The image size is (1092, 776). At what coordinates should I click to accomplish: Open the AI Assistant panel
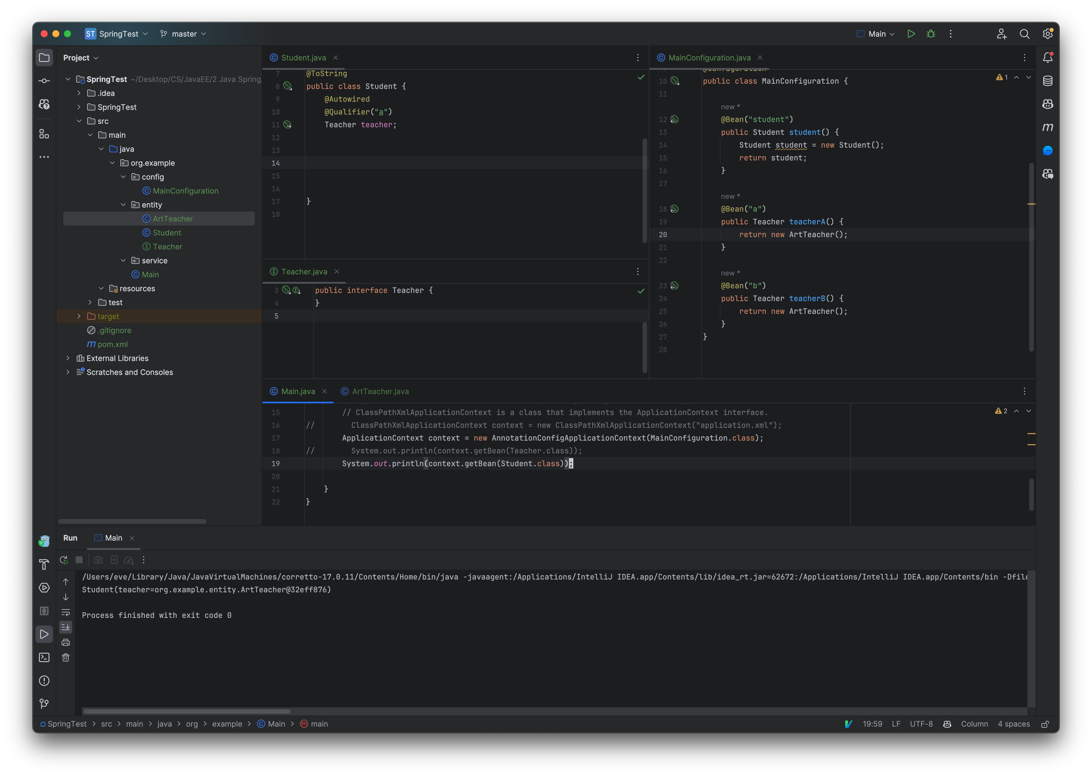coord(1048,151)
